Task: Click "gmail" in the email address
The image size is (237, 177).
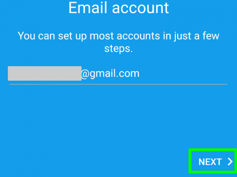Action: [103, 74]
